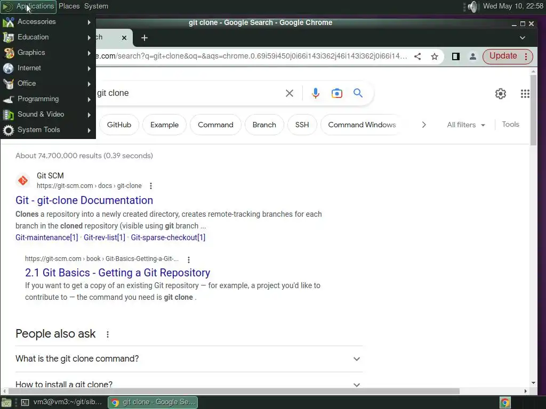Clear the search query with X
Screen dimensions: 546x409
290,93
